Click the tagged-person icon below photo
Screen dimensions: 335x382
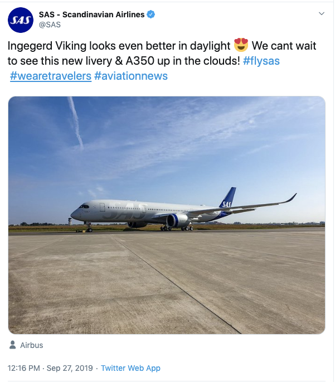point(13,345)
